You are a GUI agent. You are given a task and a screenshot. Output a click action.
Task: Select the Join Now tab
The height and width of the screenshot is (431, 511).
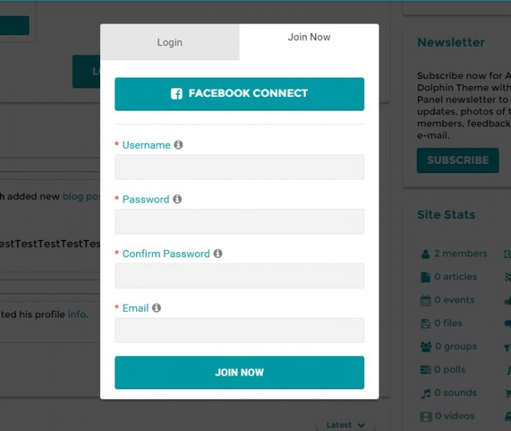tap(309, 37)
